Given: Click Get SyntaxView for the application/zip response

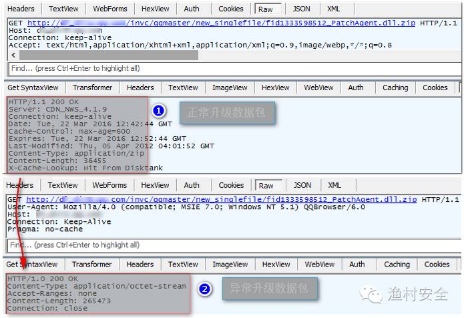Looking at the screenshot, I should coord(32,88).
